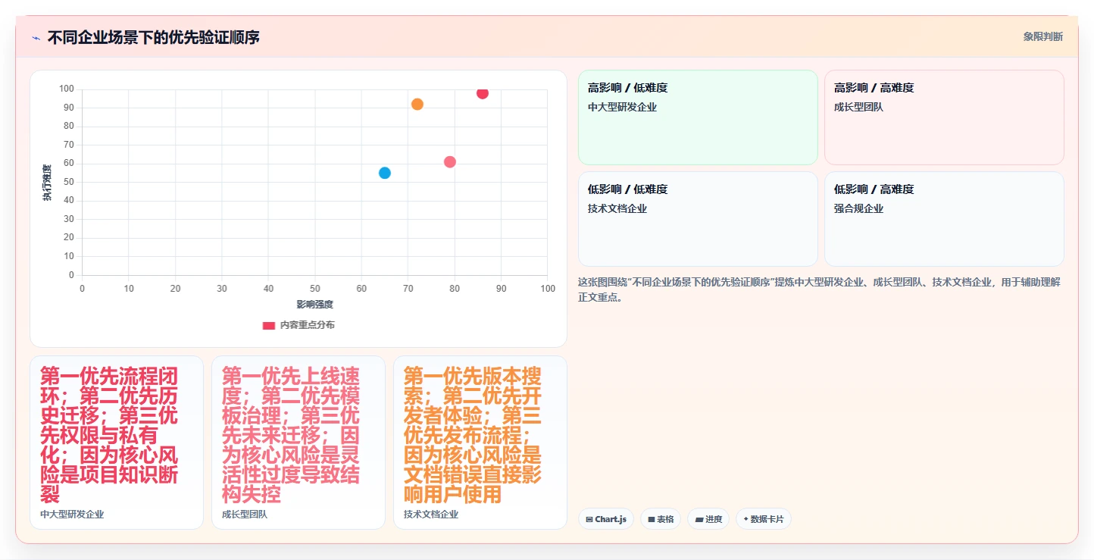Click the 表格 tag
Viewport: 1094px width, 560px height.
pos(661,519)
